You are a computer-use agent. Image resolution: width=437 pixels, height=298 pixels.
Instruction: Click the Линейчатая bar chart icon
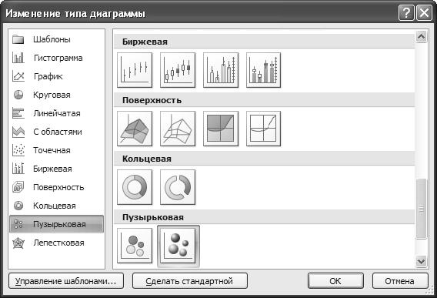coord(18,113)
